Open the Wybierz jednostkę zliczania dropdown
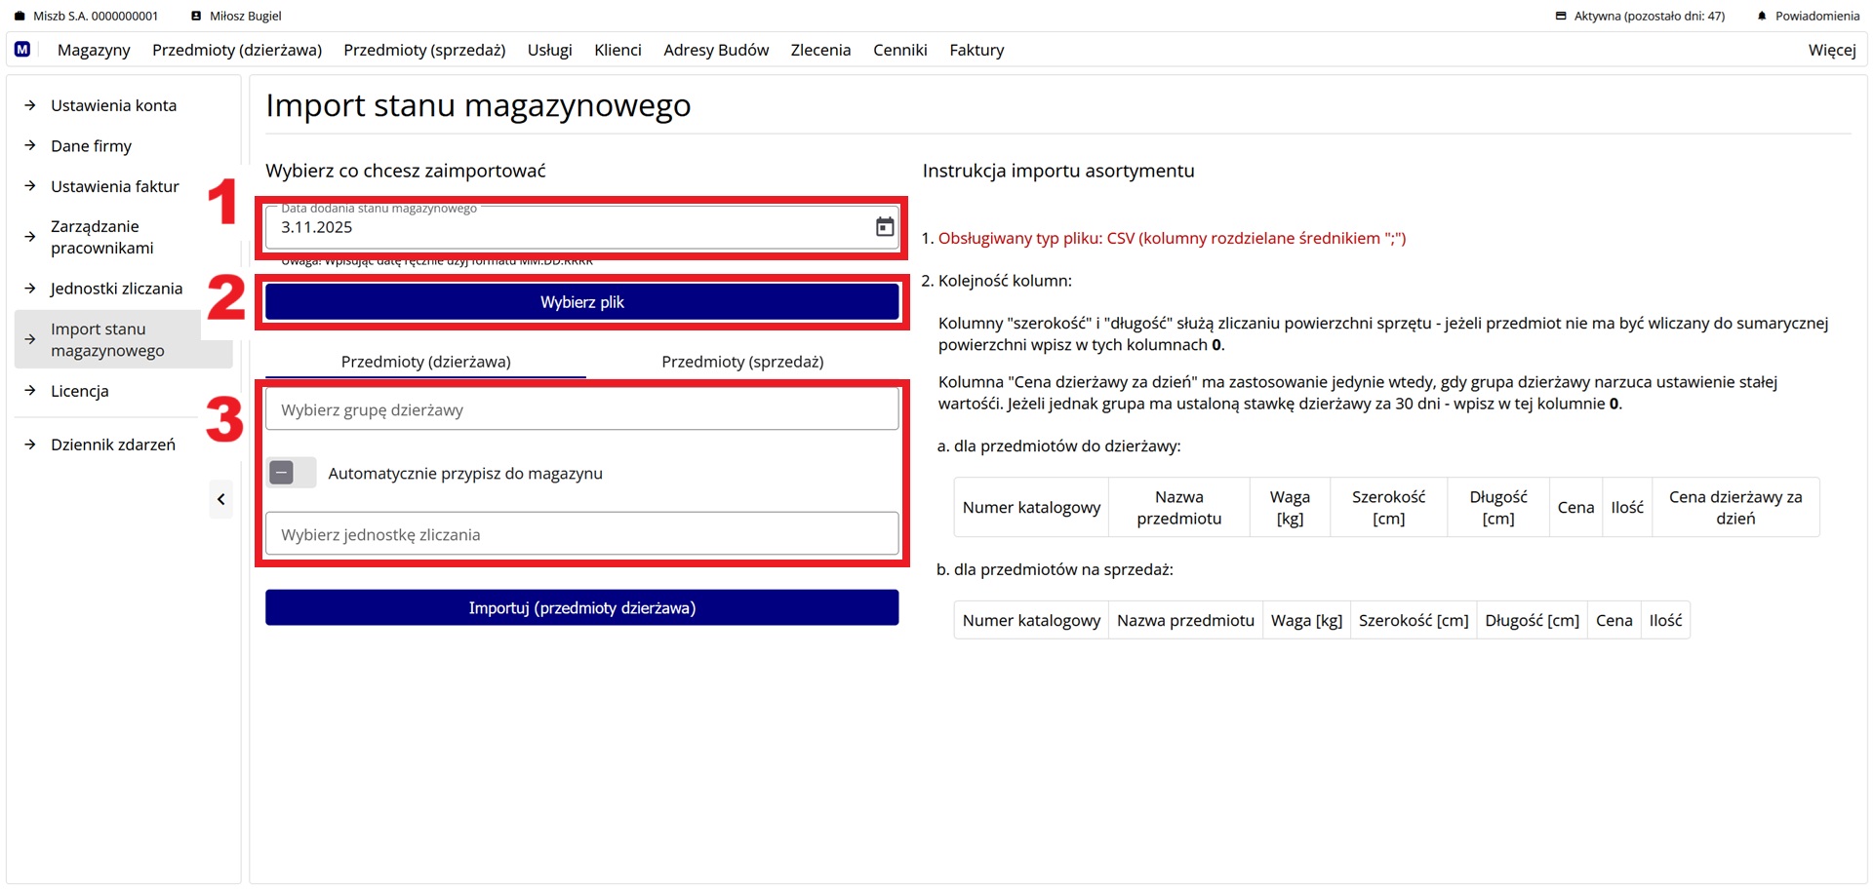The height and width of the screenshot is (890, 1873). tap(581, 533)
